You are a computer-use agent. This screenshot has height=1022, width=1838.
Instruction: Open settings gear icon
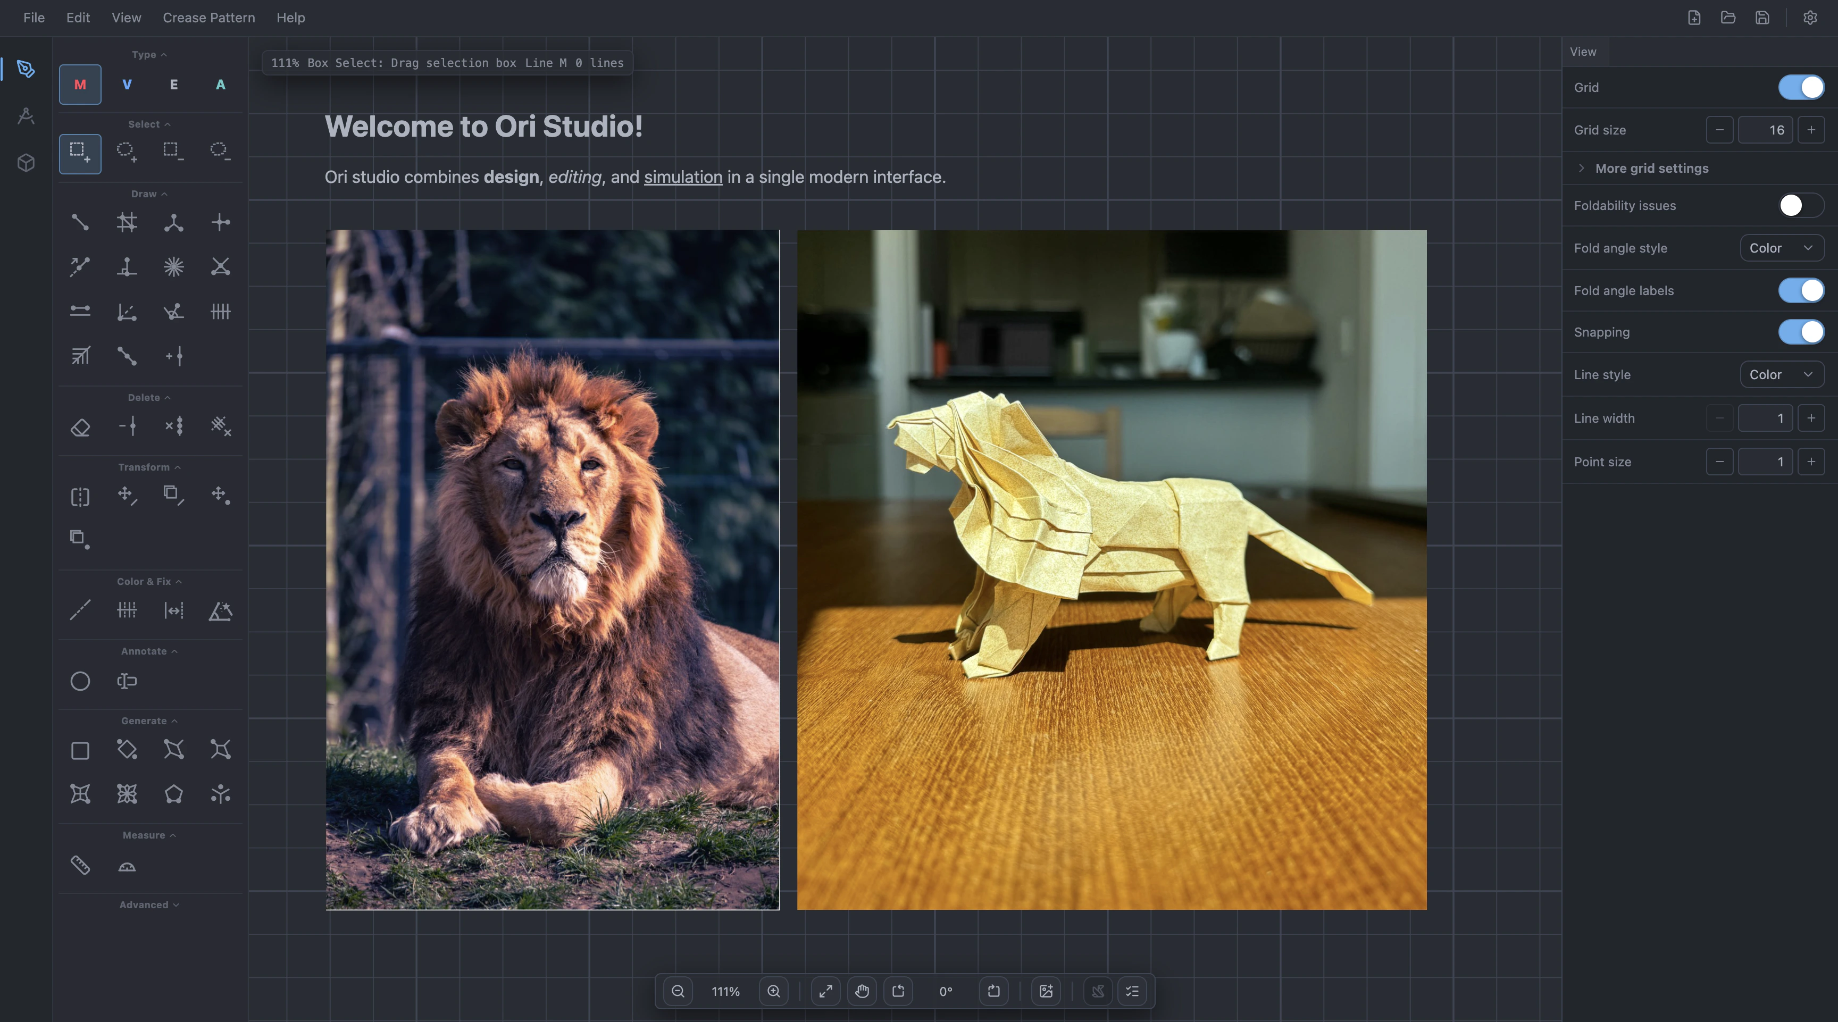tap(1810, 18)
